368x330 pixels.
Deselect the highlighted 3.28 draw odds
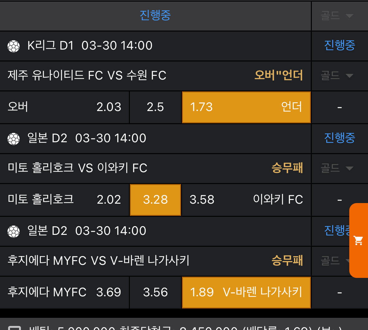click(155, 200)
